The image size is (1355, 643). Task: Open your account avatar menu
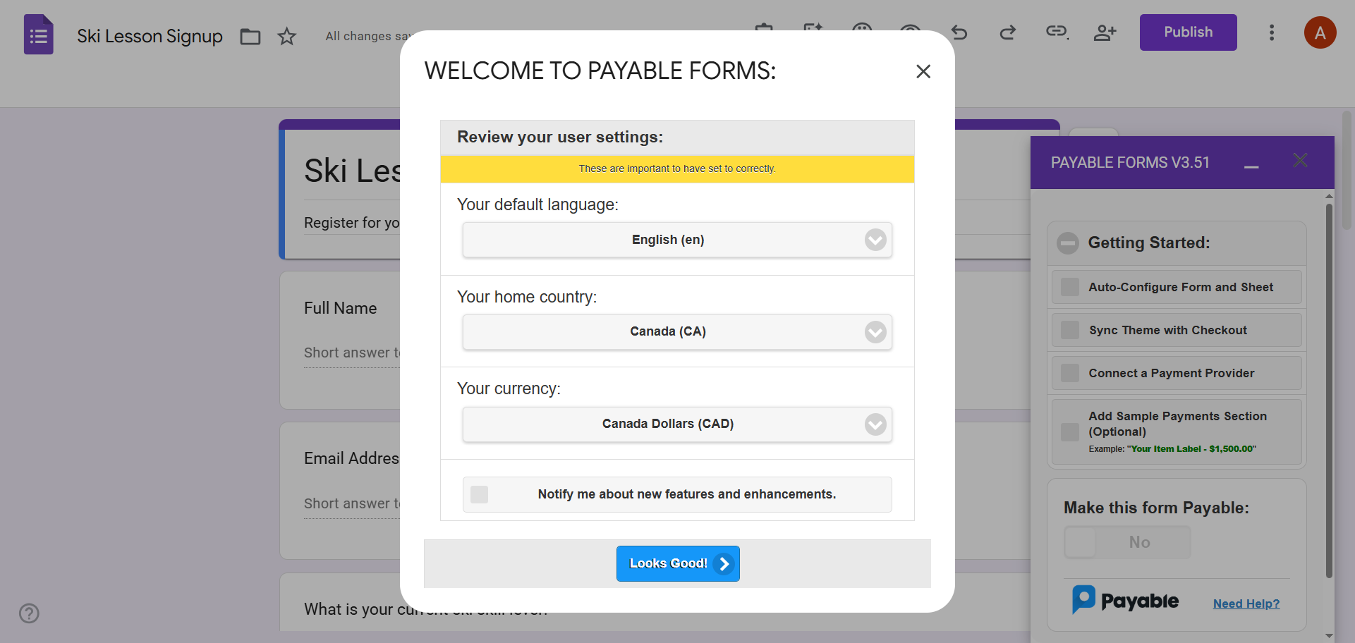coord(1320,32)
